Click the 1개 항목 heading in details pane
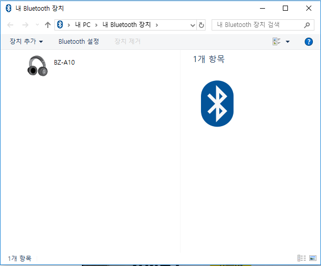321x266 pixels. tap(209, 59)
